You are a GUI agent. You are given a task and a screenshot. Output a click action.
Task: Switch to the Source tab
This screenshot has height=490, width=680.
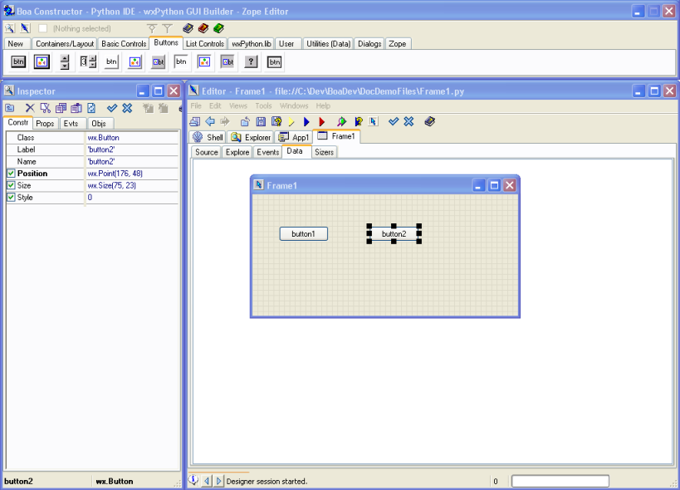[x=207, y=152]
